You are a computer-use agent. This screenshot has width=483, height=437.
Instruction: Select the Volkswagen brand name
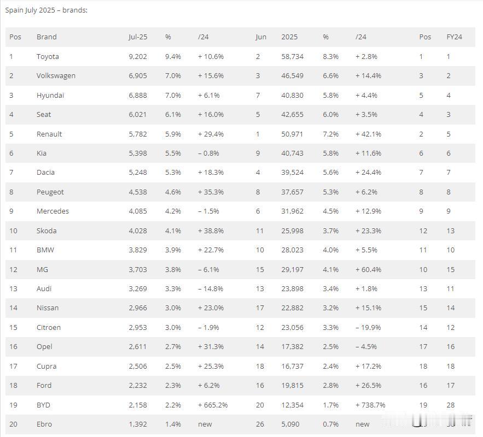pyautogui.click(x=56, y=75)
